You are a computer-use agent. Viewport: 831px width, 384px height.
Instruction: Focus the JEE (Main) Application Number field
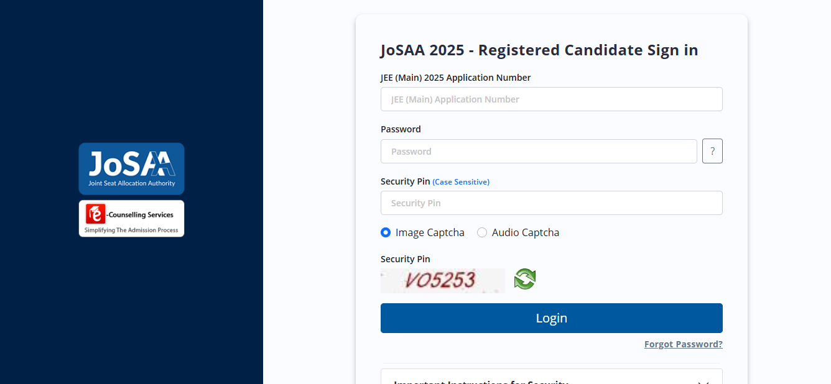pos(551,99)
